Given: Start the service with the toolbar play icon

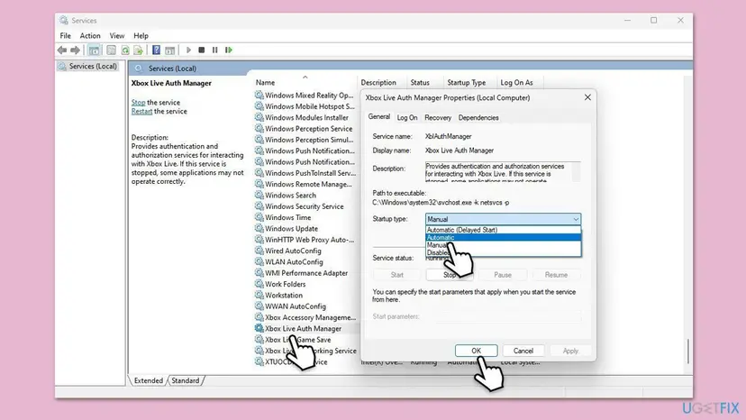Looking at the screenshot, I should pyautogui.click(x=188, y=50).
